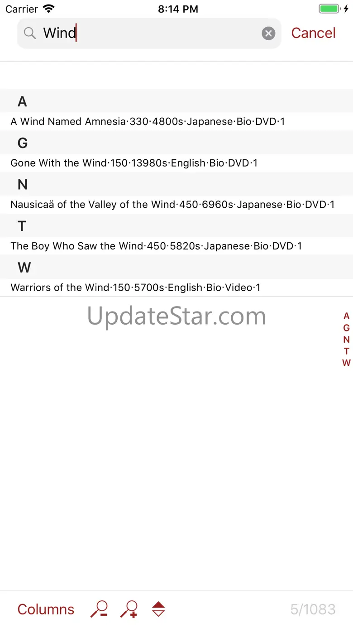Jump to index letter A
Screen dimensions: 353x628
[x=347, y=316]
